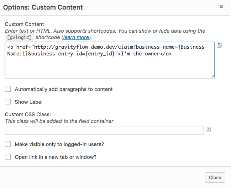Click "Make visible only to logged-in users?" label text
Screen dimensions: 231x188
click(59, 144)
